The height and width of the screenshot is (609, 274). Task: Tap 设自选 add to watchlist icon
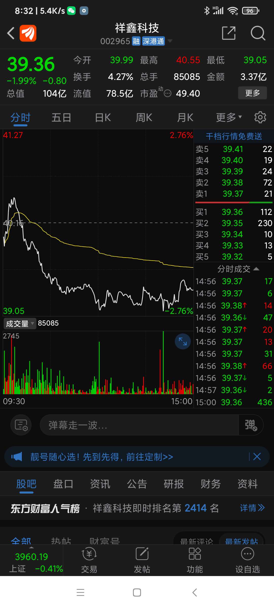tap(248, 561)
